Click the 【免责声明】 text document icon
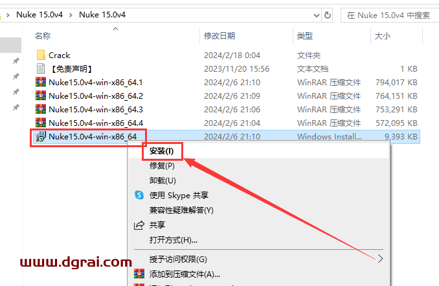 pos(41,68)
